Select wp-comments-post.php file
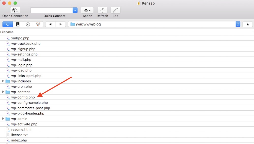Image resolution: width=254 pixels, height=144 pixels. pos(31,108)
